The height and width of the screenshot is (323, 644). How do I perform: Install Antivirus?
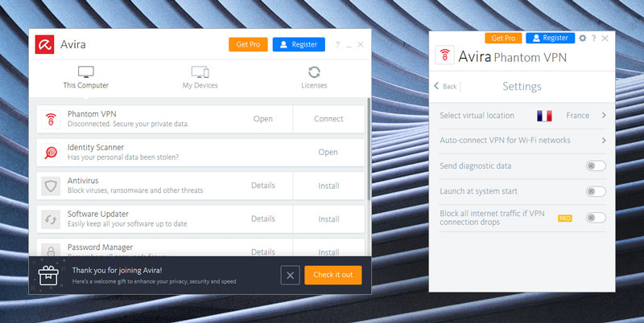328,186
